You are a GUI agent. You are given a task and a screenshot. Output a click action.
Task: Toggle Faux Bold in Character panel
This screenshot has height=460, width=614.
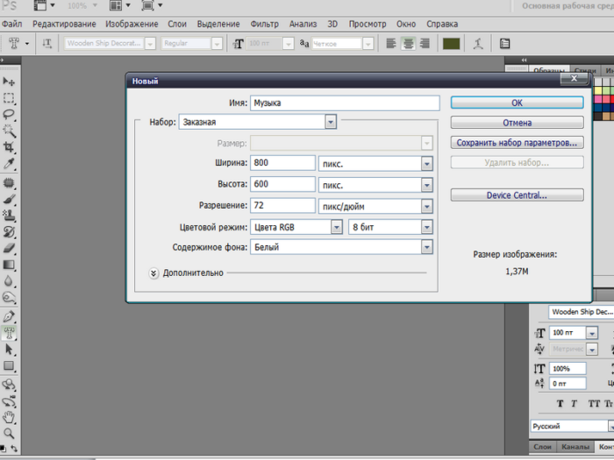(560, 404)
